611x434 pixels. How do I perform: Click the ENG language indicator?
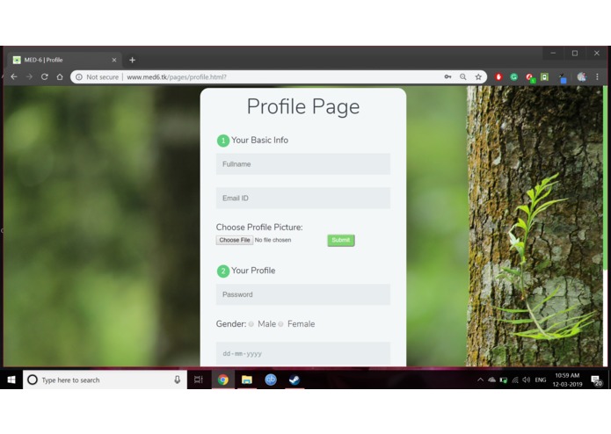pyautogui.click(x=540, y=380)
